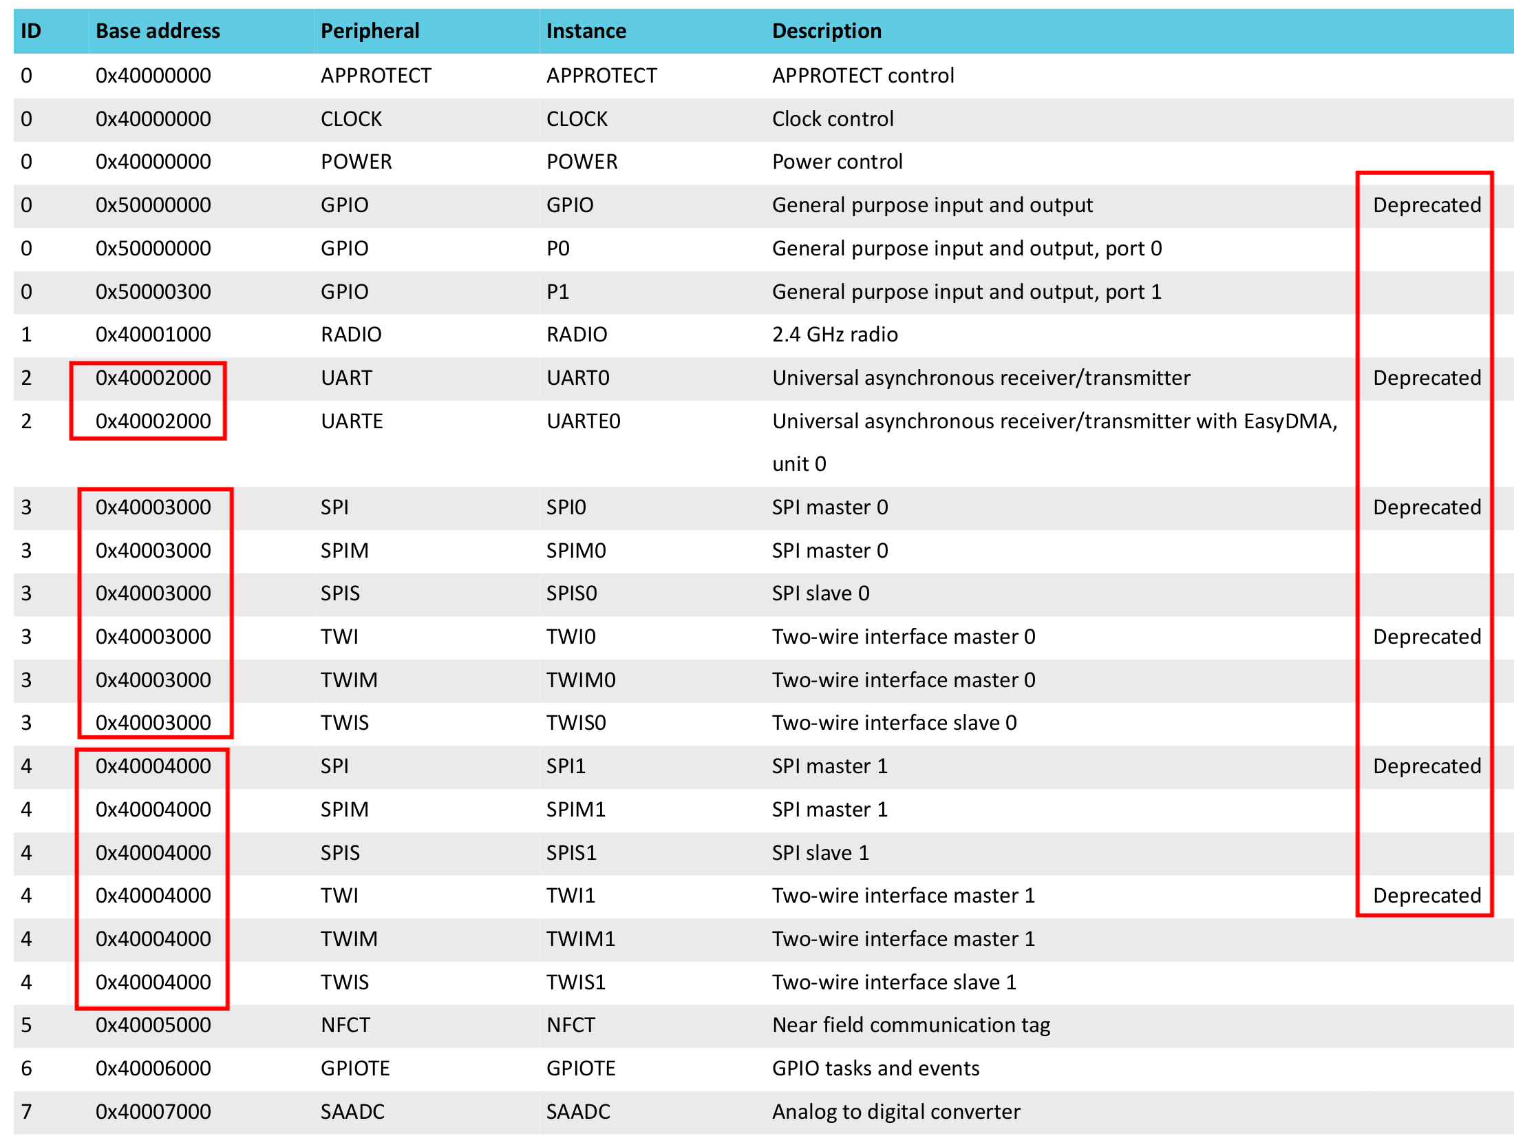Click Deprecated label in TWI1 row
The height and width of the screenshot is (1136, 1514).
pos(1427,895)
